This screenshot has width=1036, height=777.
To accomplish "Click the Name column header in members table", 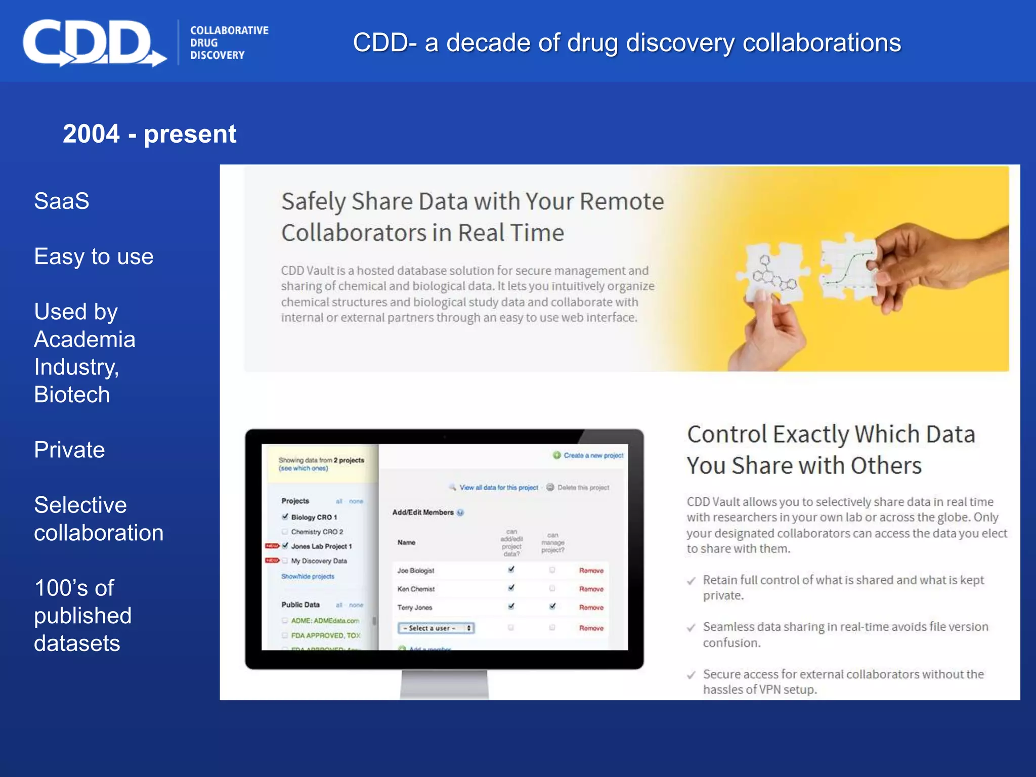I will tap(406, 542).
